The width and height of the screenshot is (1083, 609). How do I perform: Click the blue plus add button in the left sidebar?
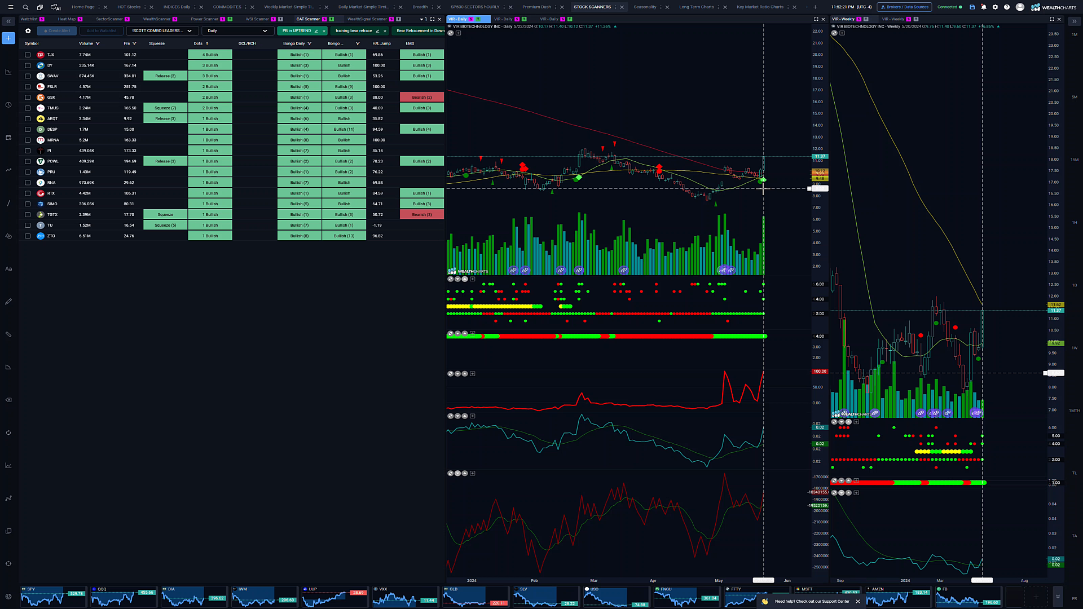pyautogui.click(x=8, y=38)
